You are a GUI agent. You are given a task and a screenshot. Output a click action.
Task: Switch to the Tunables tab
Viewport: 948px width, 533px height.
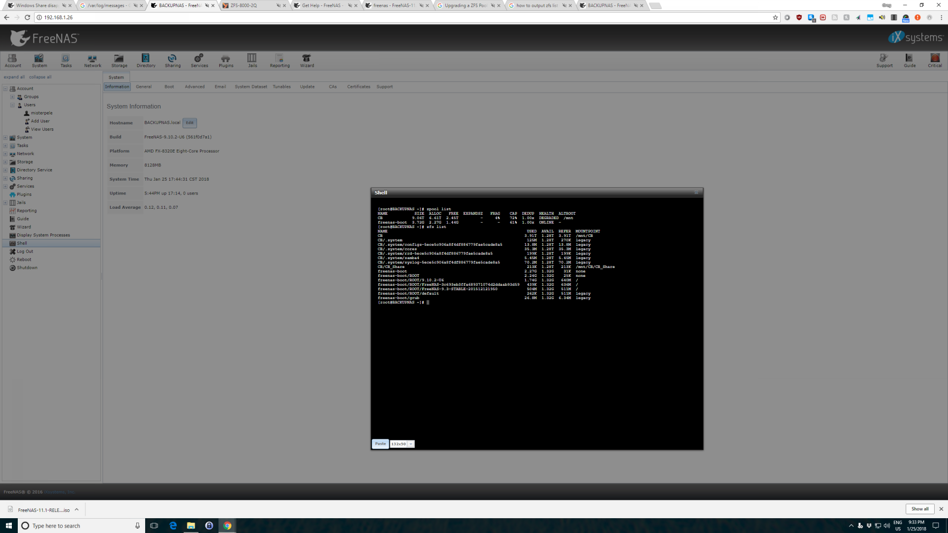click(x=281, y=87)
